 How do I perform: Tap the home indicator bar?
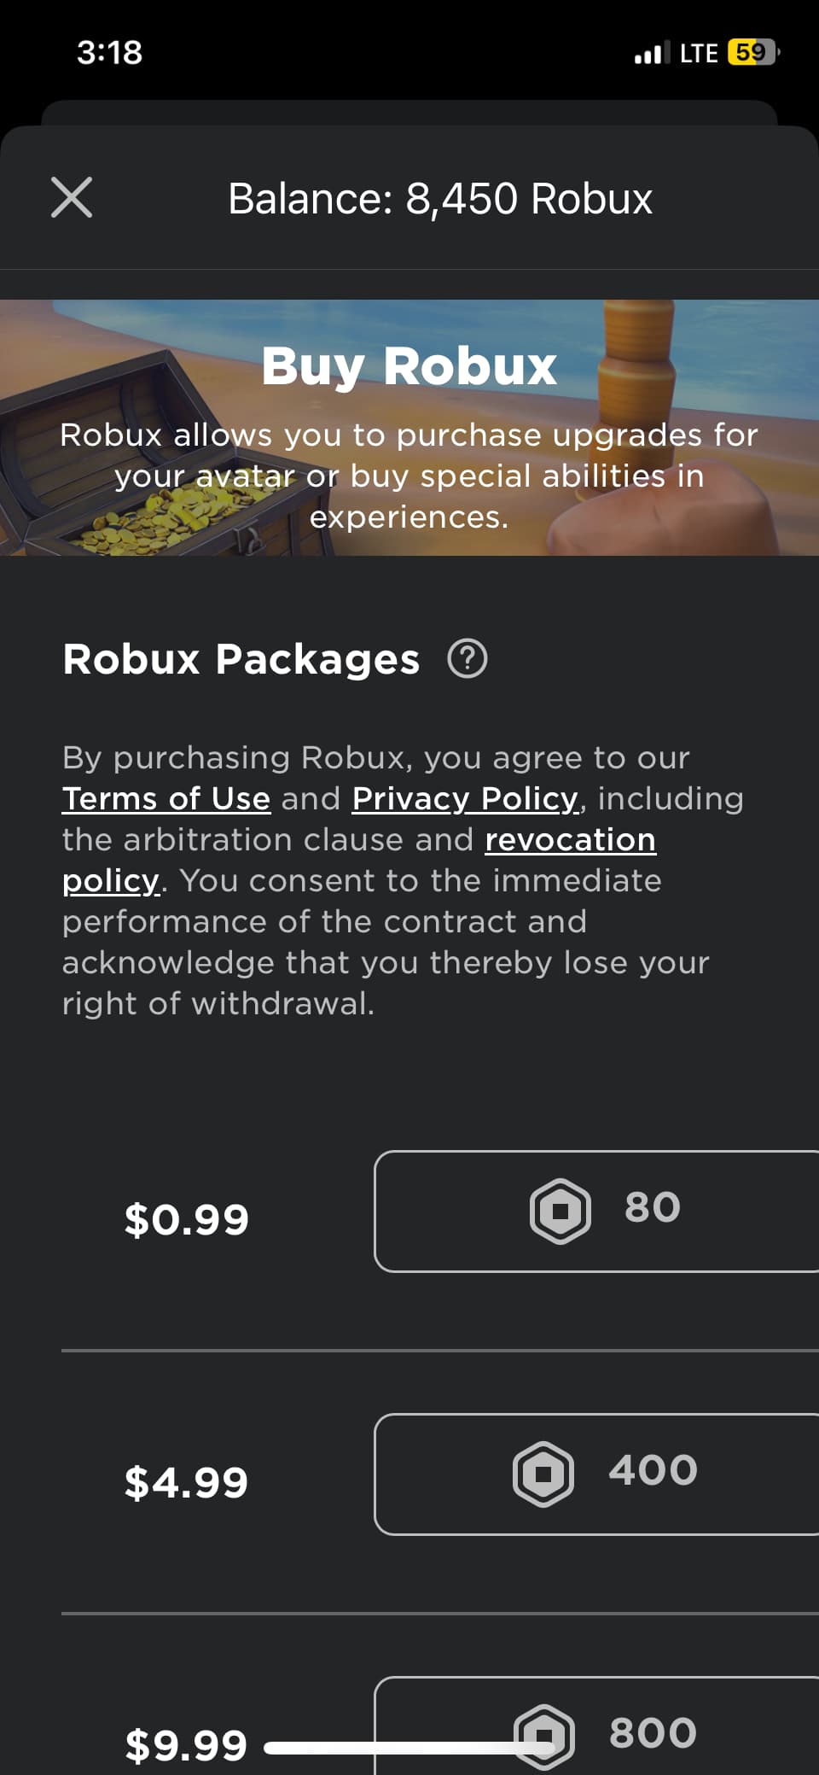[x=409, y=1748]
